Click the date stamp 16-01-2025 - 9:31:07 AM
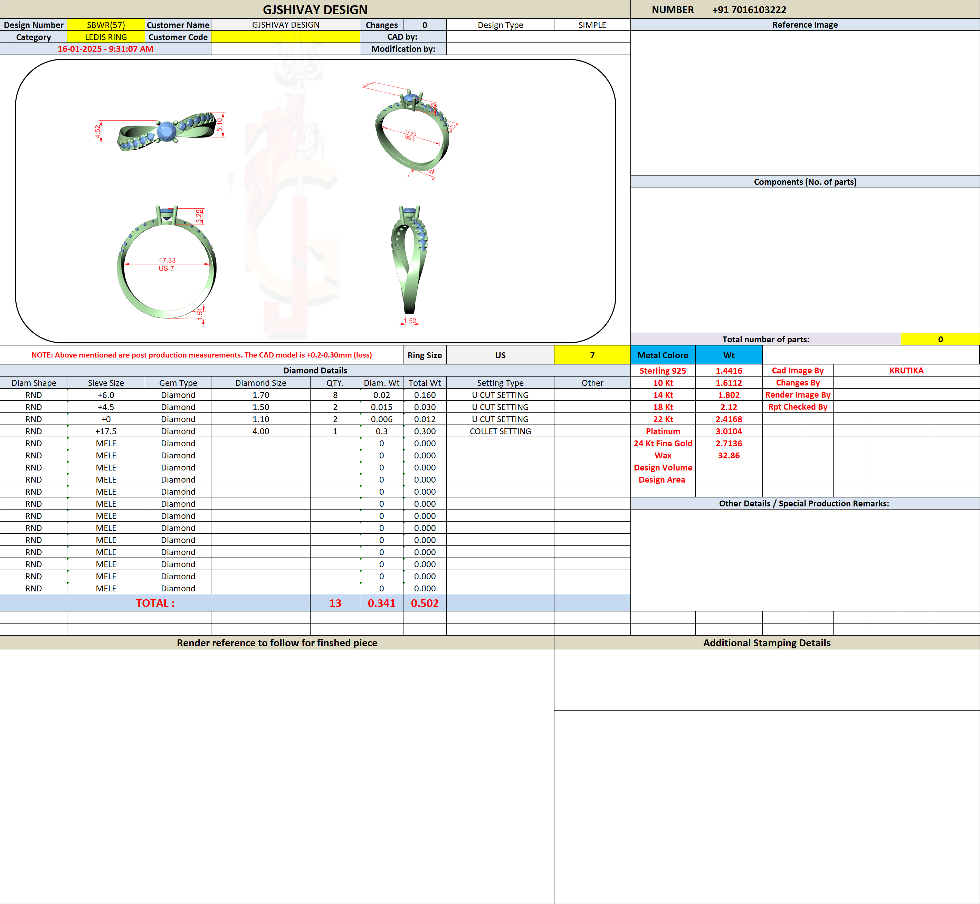 click(x=106, y=49)
